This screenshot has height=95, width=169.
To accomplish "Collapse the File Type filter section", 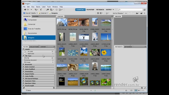I will click(x=24, y=56).
